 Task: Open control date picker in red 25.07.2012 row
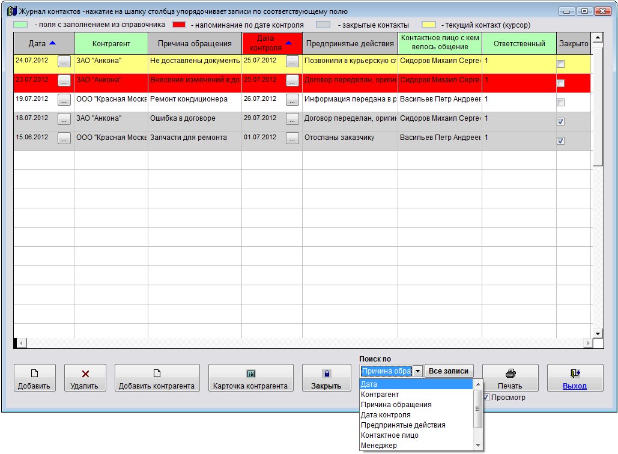pyautogui.click(x=292, y=80)
